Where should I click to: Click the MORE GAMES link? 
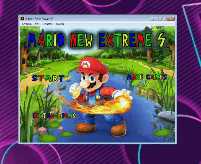pyautogui.click(x=147, y=77)
